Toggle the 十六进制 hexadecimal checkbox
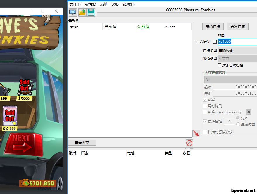 click(215, 41)
